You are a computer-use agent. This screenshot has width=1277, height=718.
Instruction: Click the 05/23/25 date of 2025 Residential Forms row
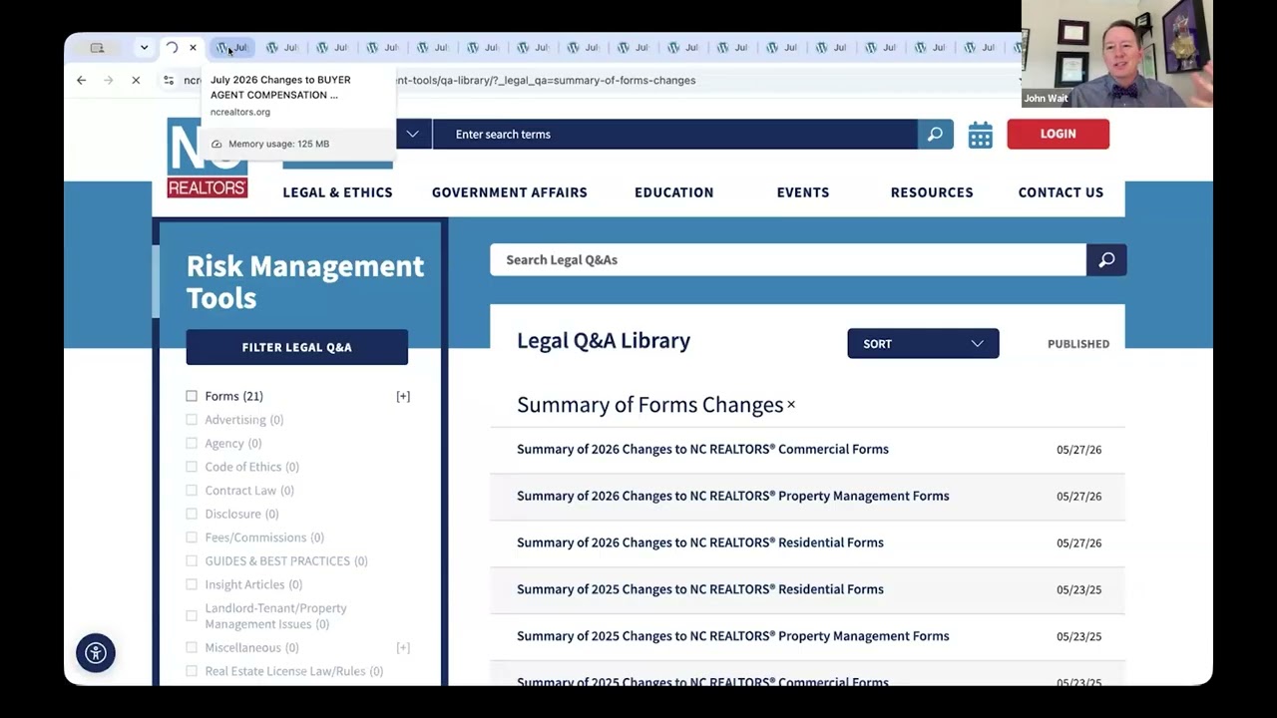coord(1079,590)
